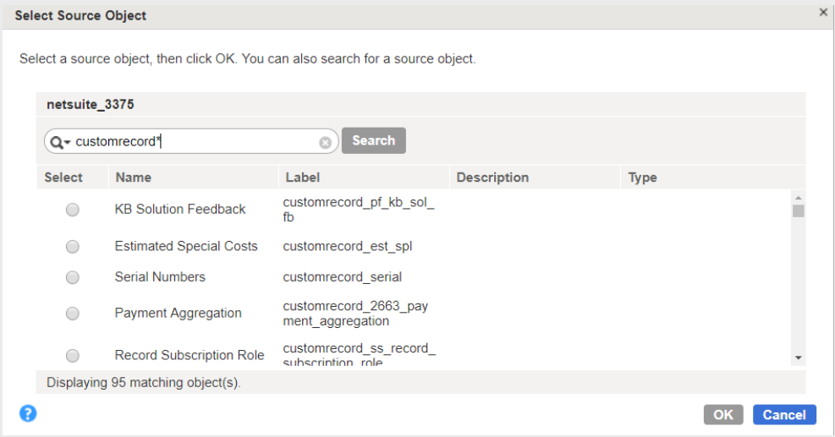835x437 pixels.
Task: Click the Search button
Action: (374, 140)
